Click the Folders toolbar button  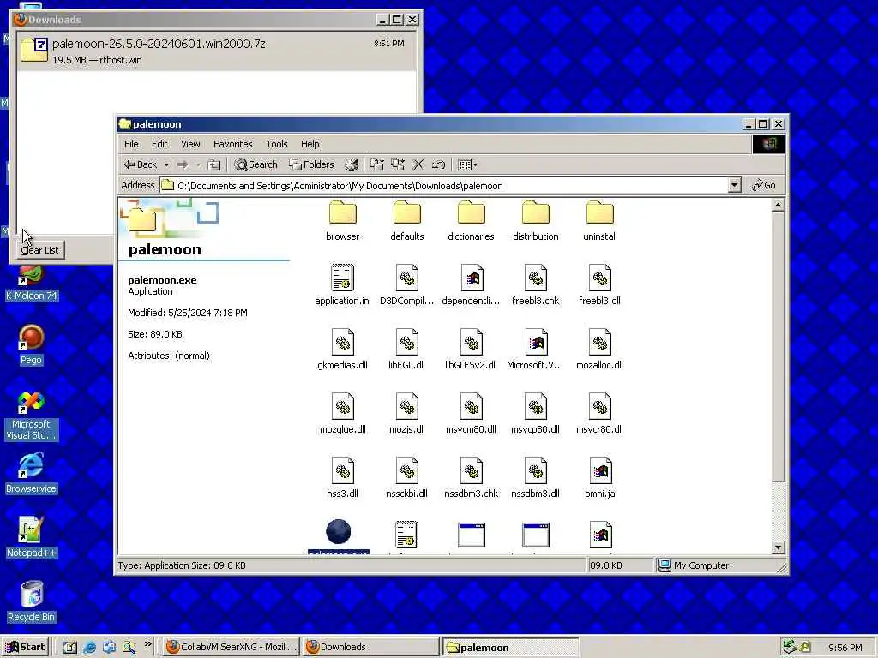point(311,164)
